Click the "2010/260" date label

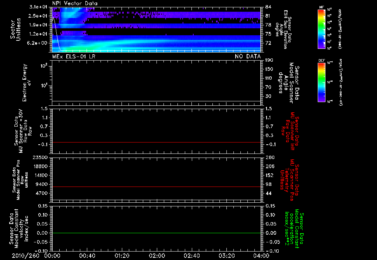(25, 256)
